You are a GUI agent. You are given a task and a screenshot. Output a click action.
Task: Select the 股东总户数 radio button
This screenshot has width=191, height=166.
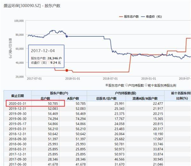tap(107, 85)
